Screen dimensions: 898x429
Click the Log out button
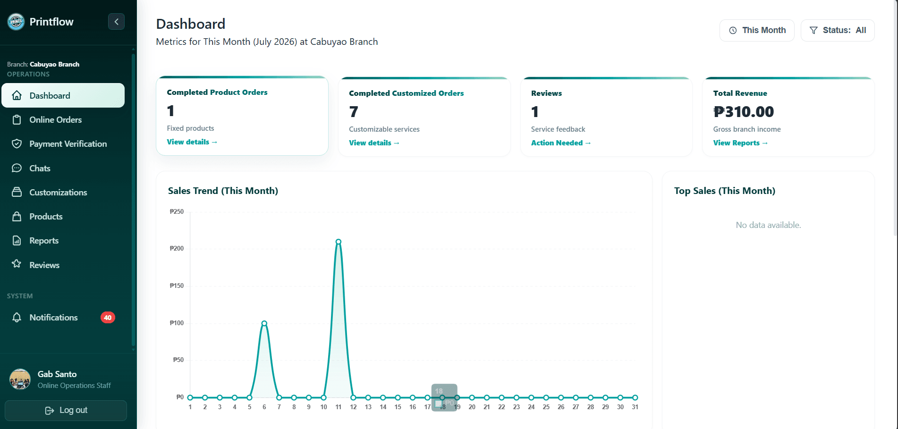(x=66, y=411)
